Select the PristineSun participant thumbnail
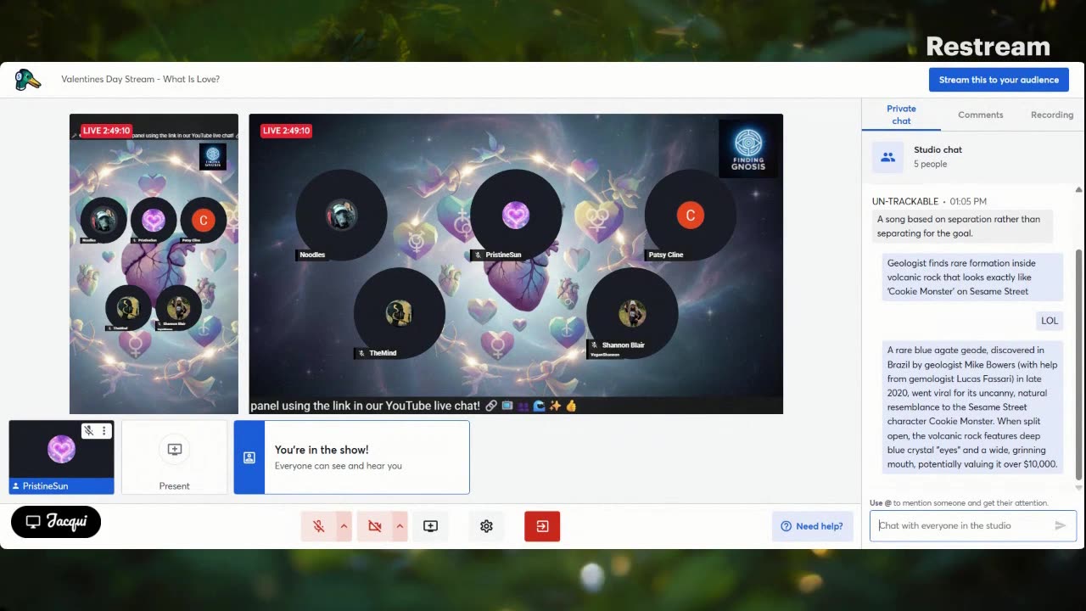1086x611 pixels. coord(61,457)
